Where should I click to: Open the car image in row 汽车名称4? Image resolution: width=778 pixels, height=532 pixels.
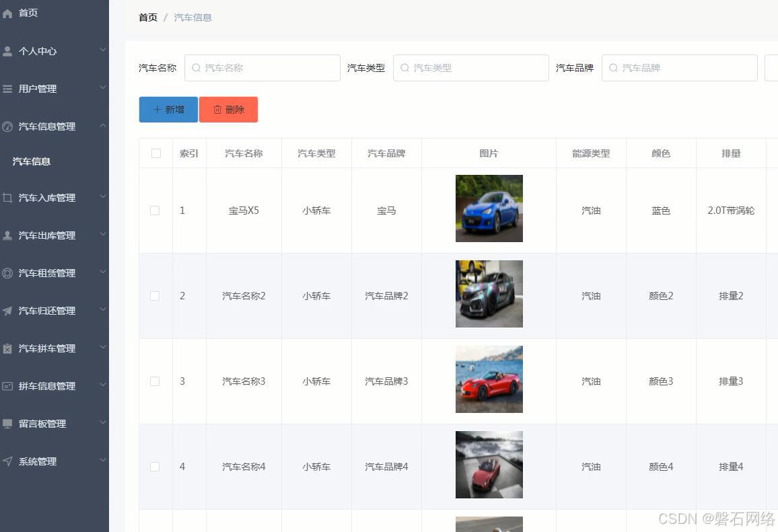pos(489,465)
